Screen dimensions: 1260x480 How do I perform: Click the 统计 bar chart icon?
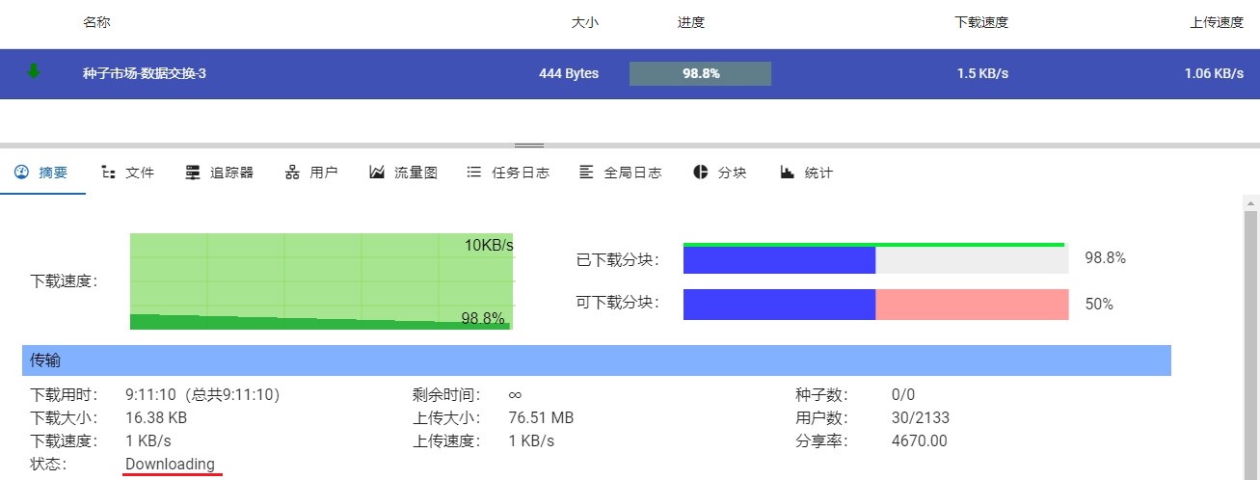788,173
